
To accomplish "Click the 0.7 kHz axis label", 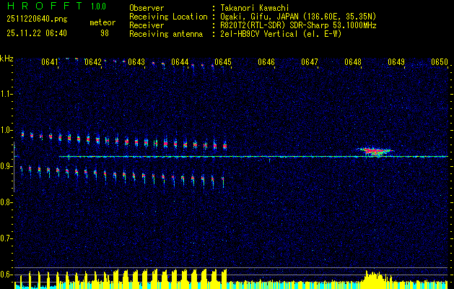I will tap(6, 238).
